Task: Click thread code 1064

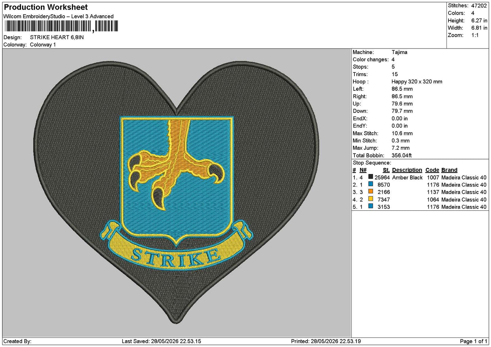Action: [x=433, y=200]
